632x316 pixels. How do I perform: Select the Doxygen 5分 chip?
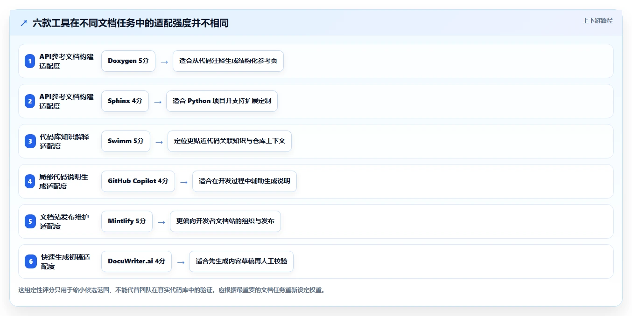tap(128, 61)
